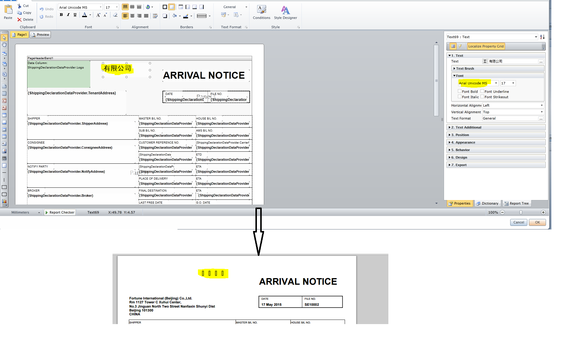Show properties tab icon in property grid
577x343 pixels.
(453, 46)
